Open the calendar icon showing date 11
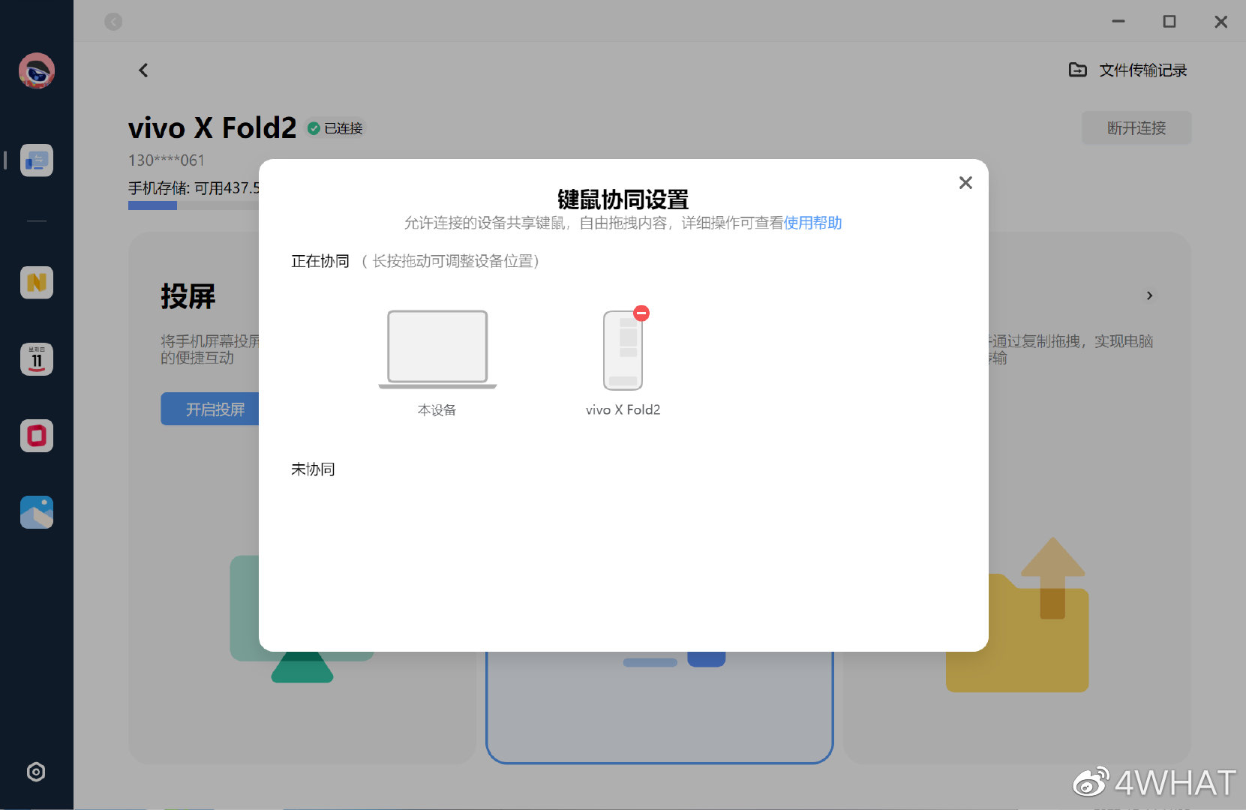The width and height of the screenshot is (1246, 810). pyautogui.click(x=36, y=359)
